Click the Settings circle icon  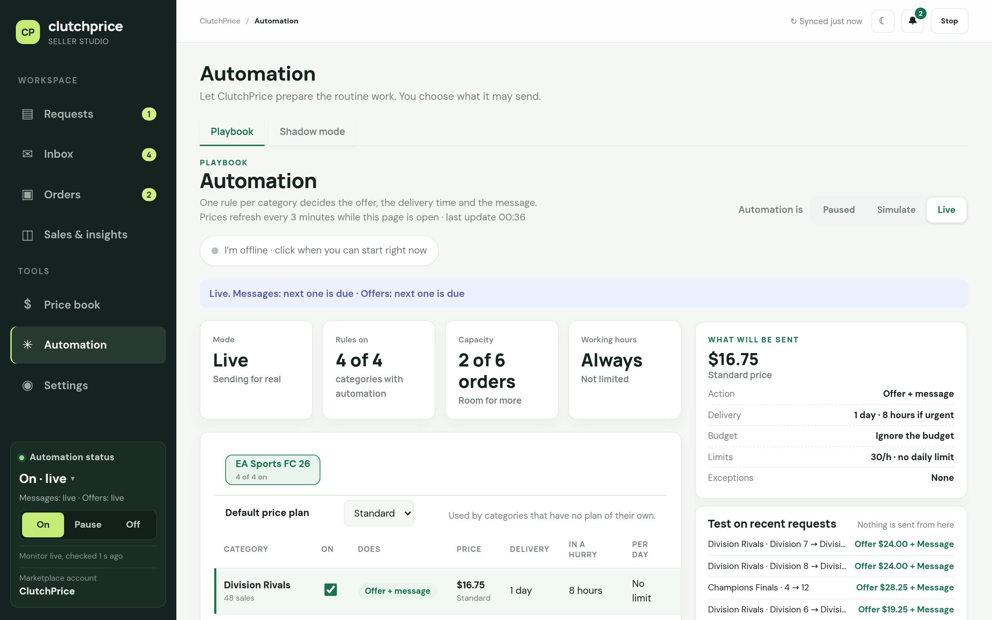[28, 385]
